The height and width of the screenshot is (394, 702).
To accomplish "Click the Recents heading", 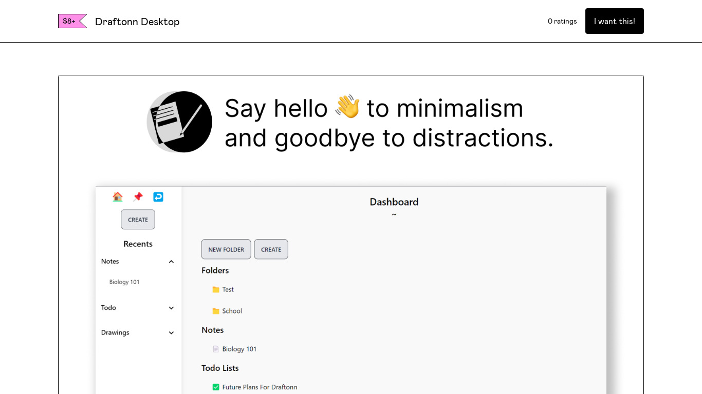I will click(x=138, y=244).
